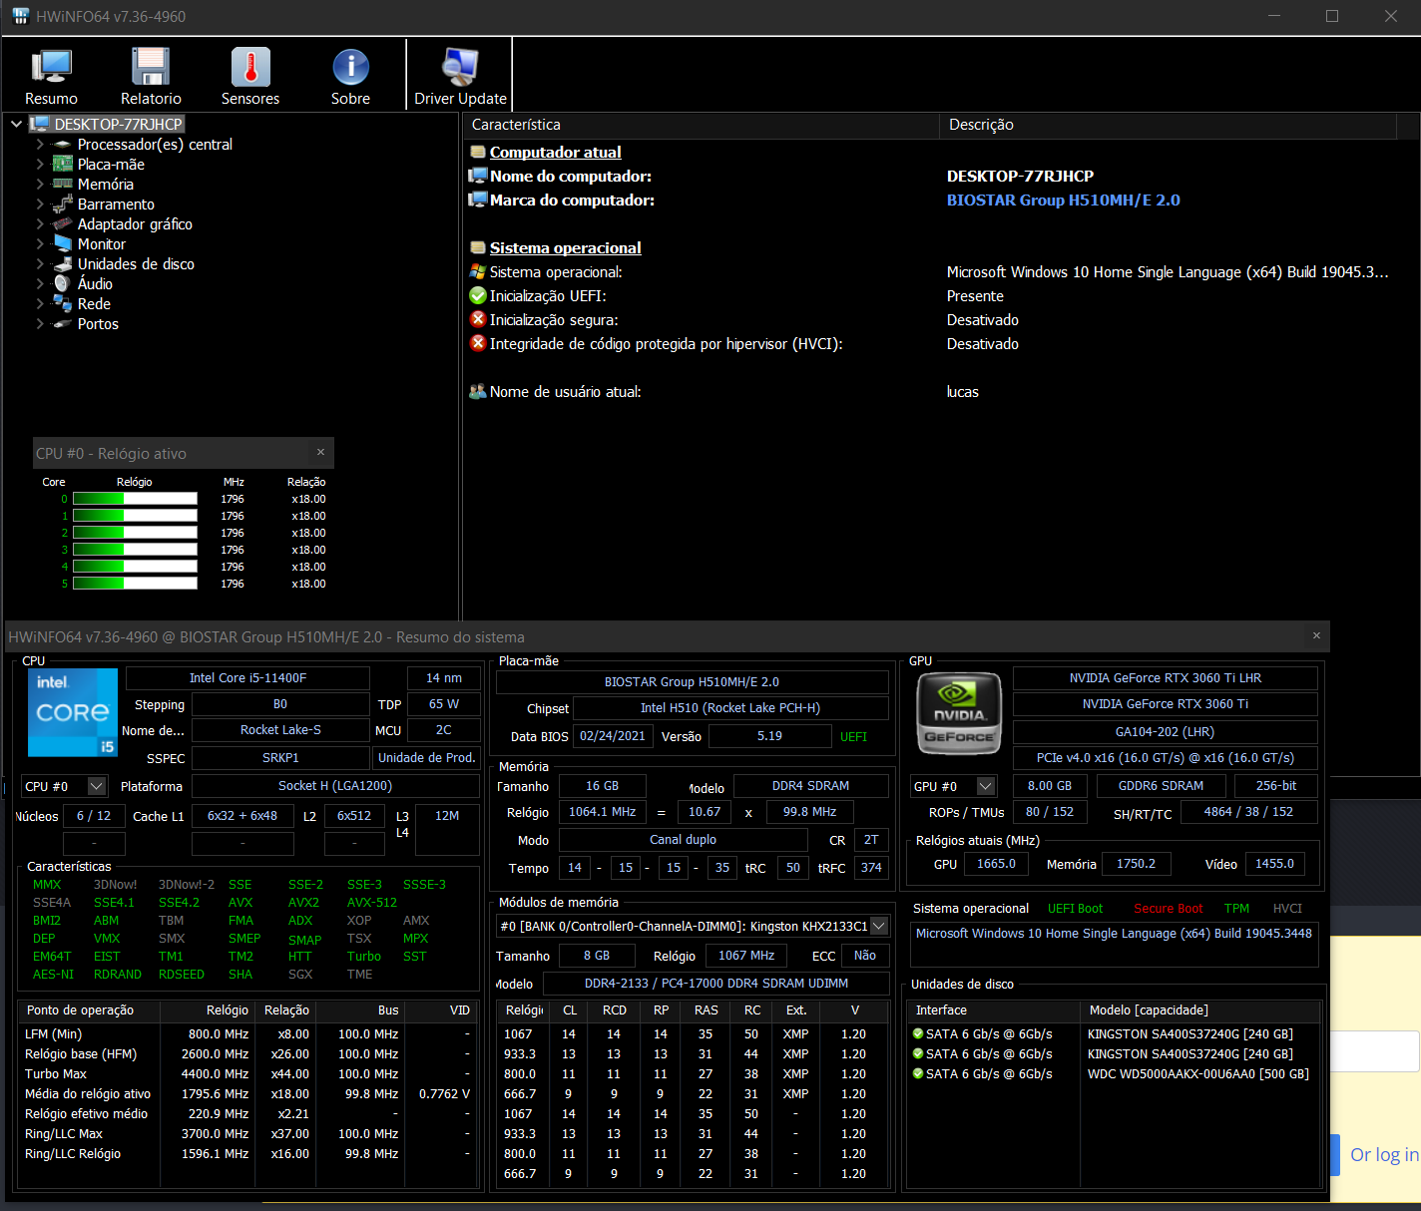
Task: Click the SRKP1 SSPEC field
Action: click(280, 758)
